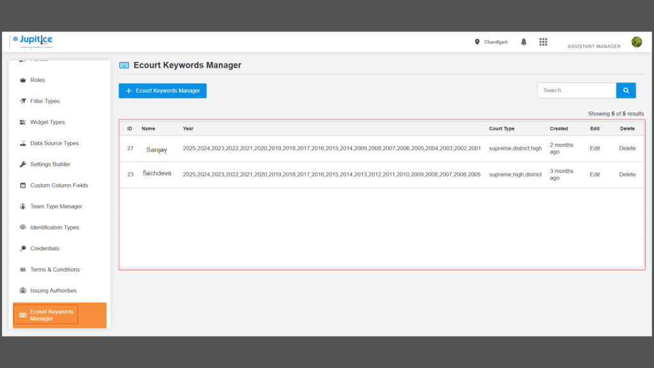Click into the Search input field
The height and width of the screenshot is (368, 654).
click(x=576, y=91)
